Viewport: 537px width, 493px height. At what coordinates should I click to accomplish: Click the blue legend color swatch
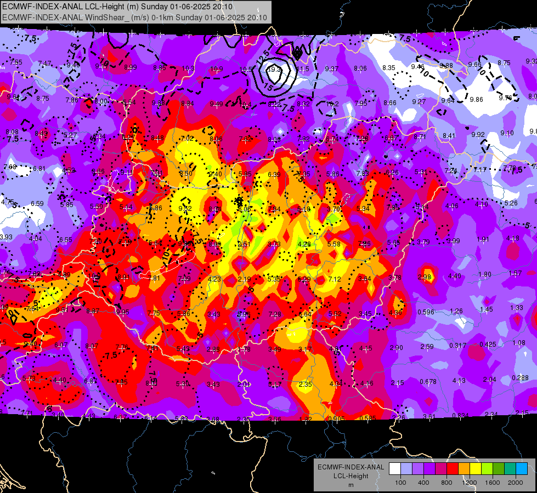[522, 469]
